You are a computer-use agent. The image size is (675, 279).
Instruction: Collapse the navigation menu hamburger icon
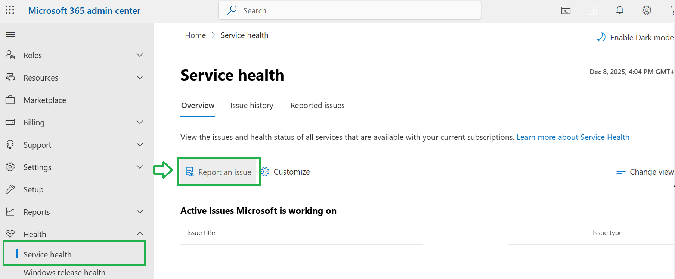tap(10, 35)
